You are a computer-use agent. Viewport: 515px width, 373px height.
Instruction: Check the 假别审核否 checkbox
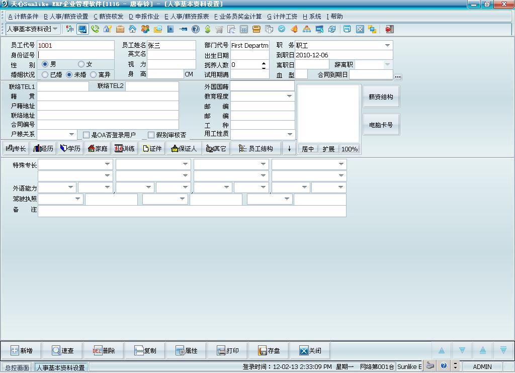tap(151, 135)
